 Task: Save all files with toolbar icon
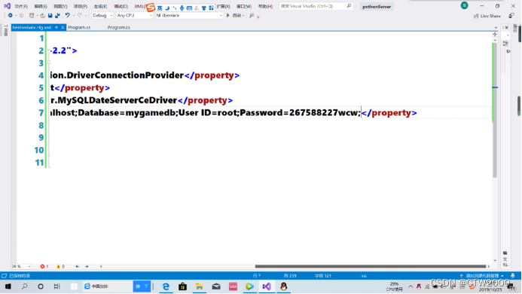(x=57, y=15)
